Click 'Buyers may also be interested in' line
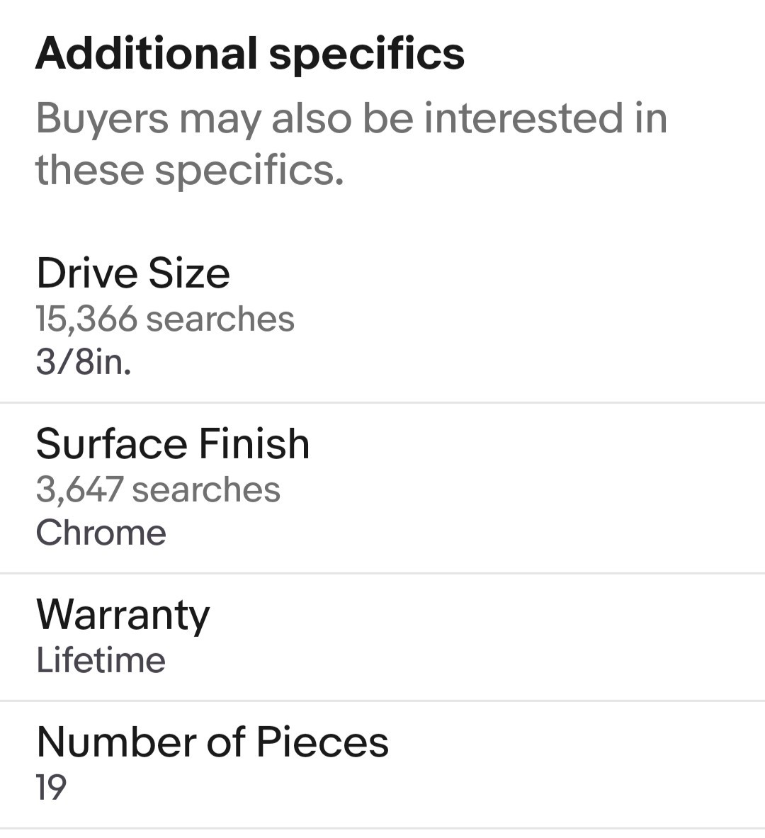The width and height of the screenshot is (765, 838). [x=352, y=118]
